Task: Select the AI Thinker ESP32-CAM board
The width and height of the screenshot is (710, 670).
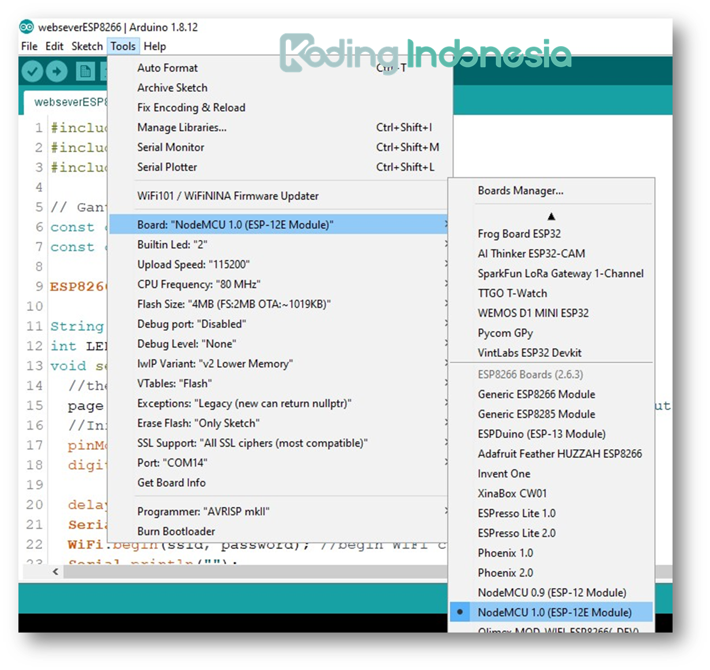Action: click(552, 254)
